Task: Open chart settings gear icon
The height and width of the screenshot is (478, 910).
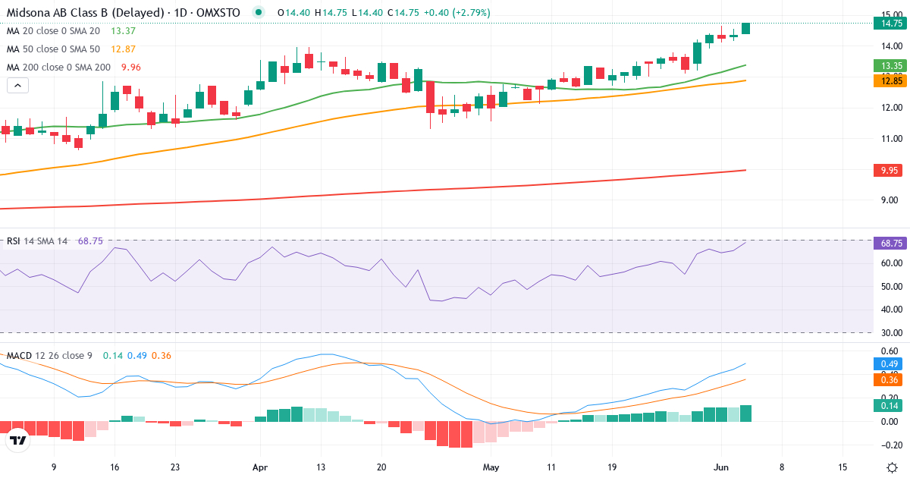Action: click(x=892, y=467)
